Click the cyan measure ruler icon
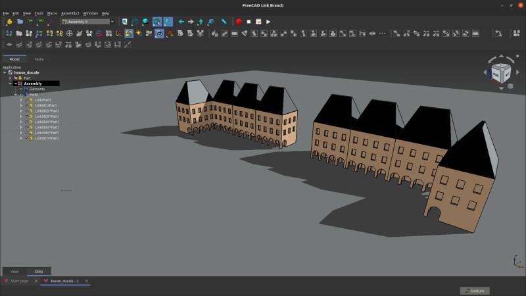 [x=224, y=22]
